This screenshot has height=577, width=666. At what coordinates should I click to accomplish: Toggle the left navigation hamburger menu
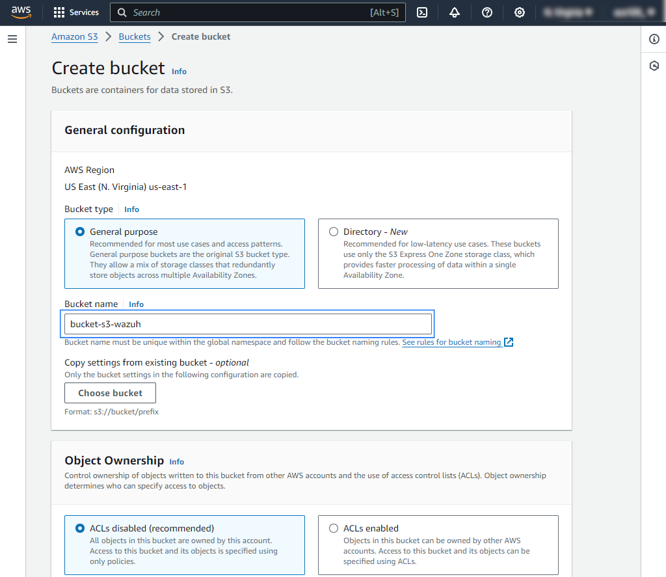coord(12,38)
